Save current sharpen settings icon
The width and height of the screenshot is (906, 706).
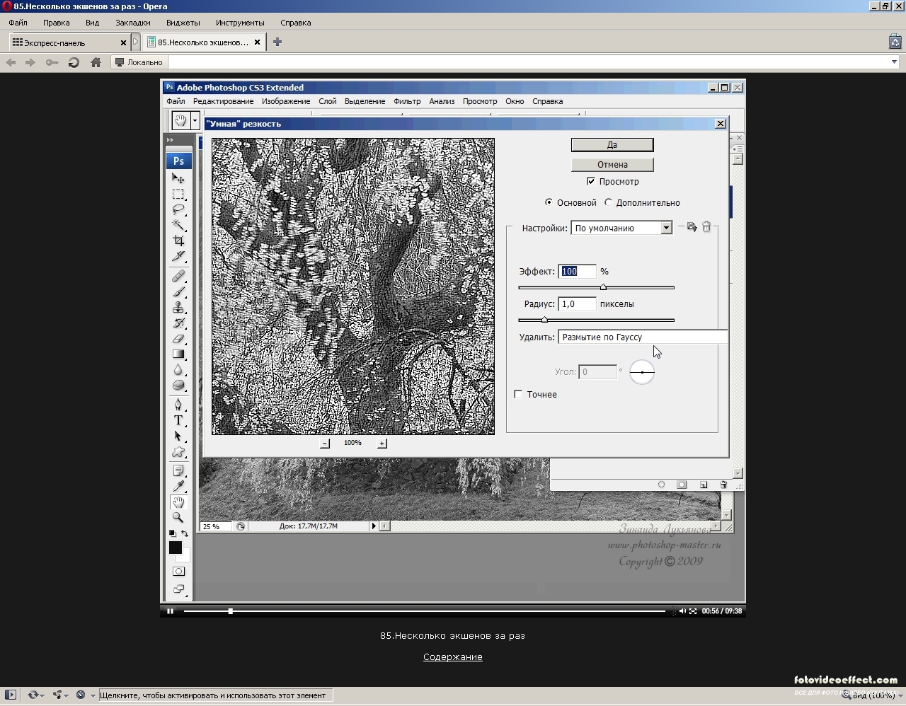coord(692,227)
